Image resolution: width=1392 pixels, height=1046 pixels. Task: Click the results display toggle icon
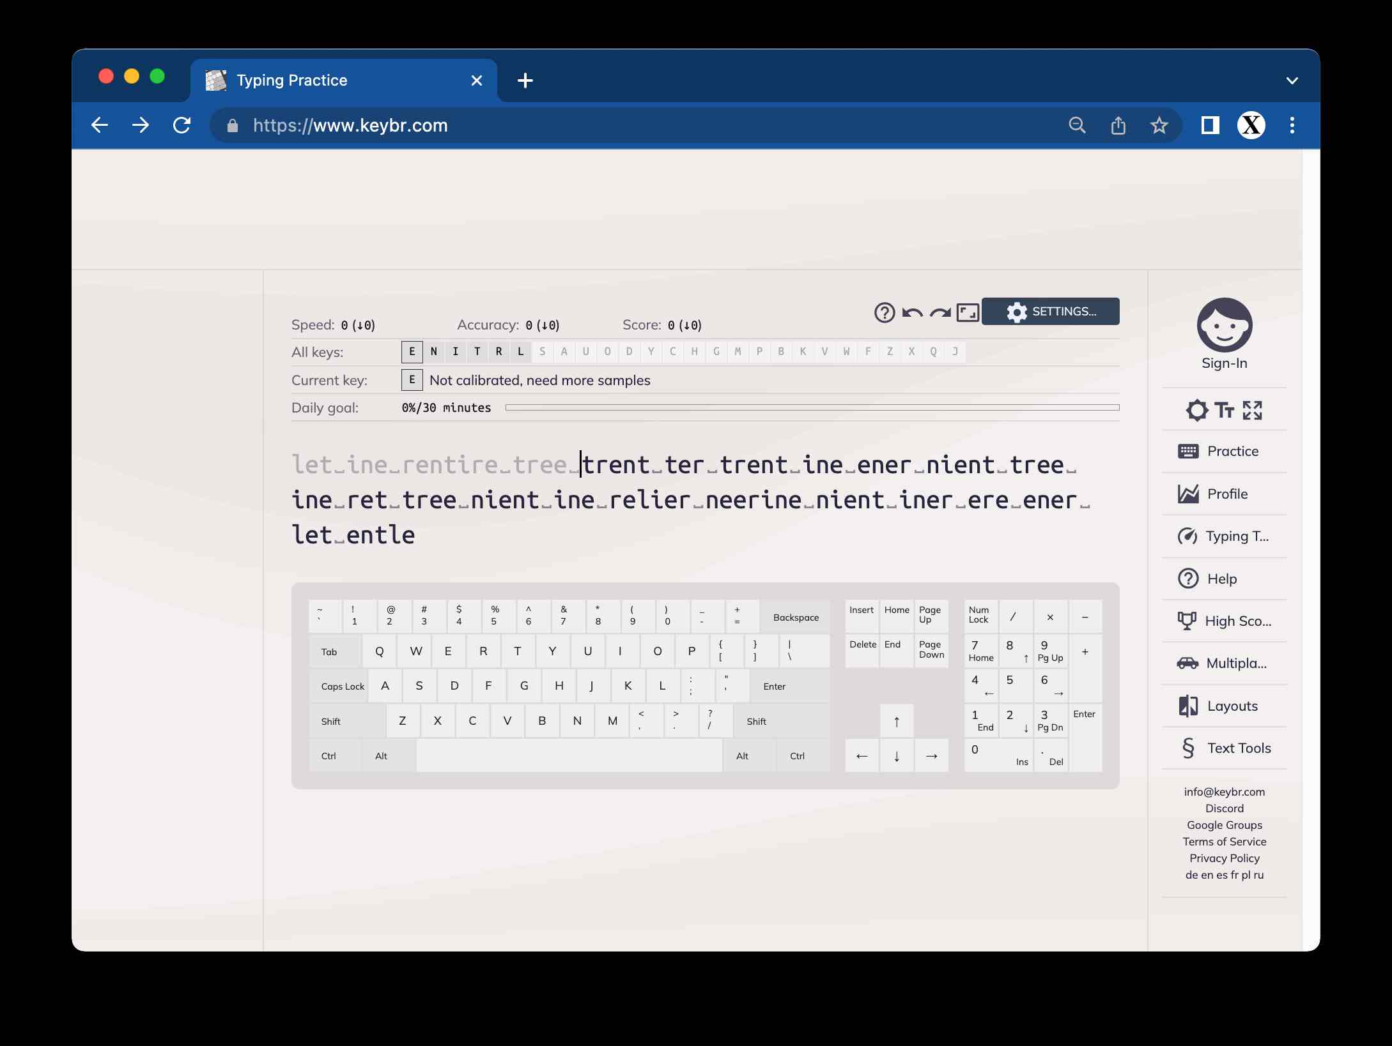click(x=968, y=312)
